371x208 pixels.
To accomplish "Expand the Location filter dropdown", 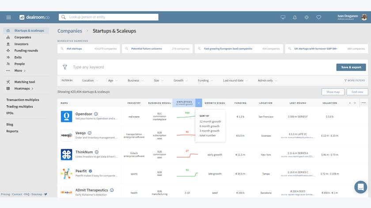I will (90, 80).
